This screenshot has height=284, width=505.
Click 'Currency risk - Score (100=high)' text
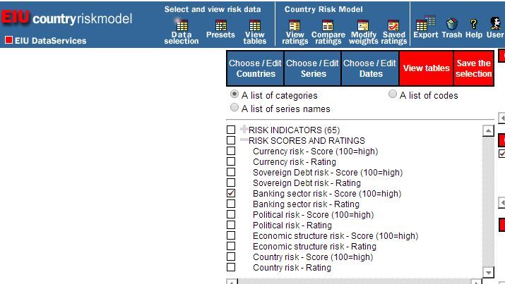pos(315,152)
